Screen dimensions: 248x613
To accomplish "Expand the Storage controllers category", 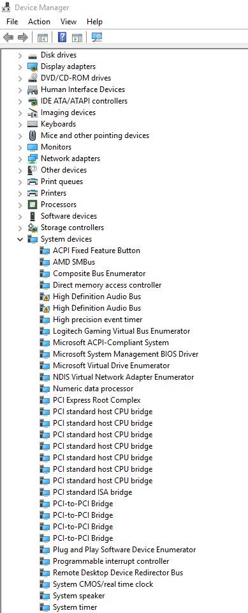I will coord(20,228).
